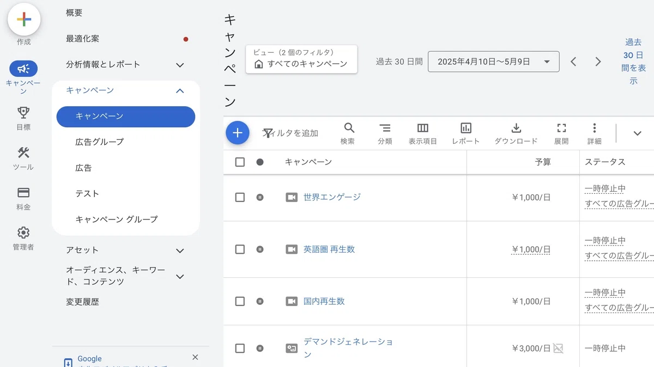Click ¥1,000/日 budget for 国内再生数
The width and height of the screenshot is (654, 367).
531,301
